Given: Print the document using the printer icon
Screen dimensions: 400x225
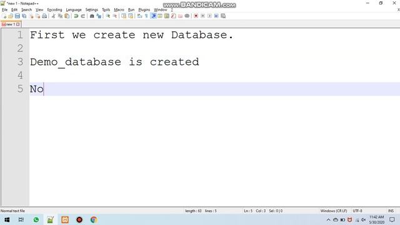Looking at the screenshot, I should click(44, 16).
